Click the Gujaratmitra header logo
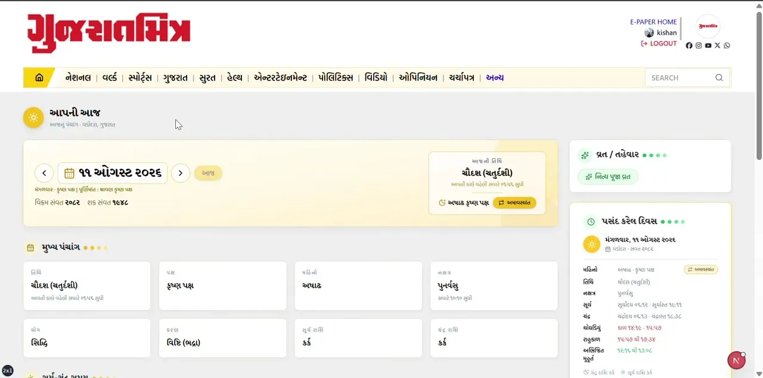Image resolution: width=763 pixels, height=378 pixels. (108, 32)
